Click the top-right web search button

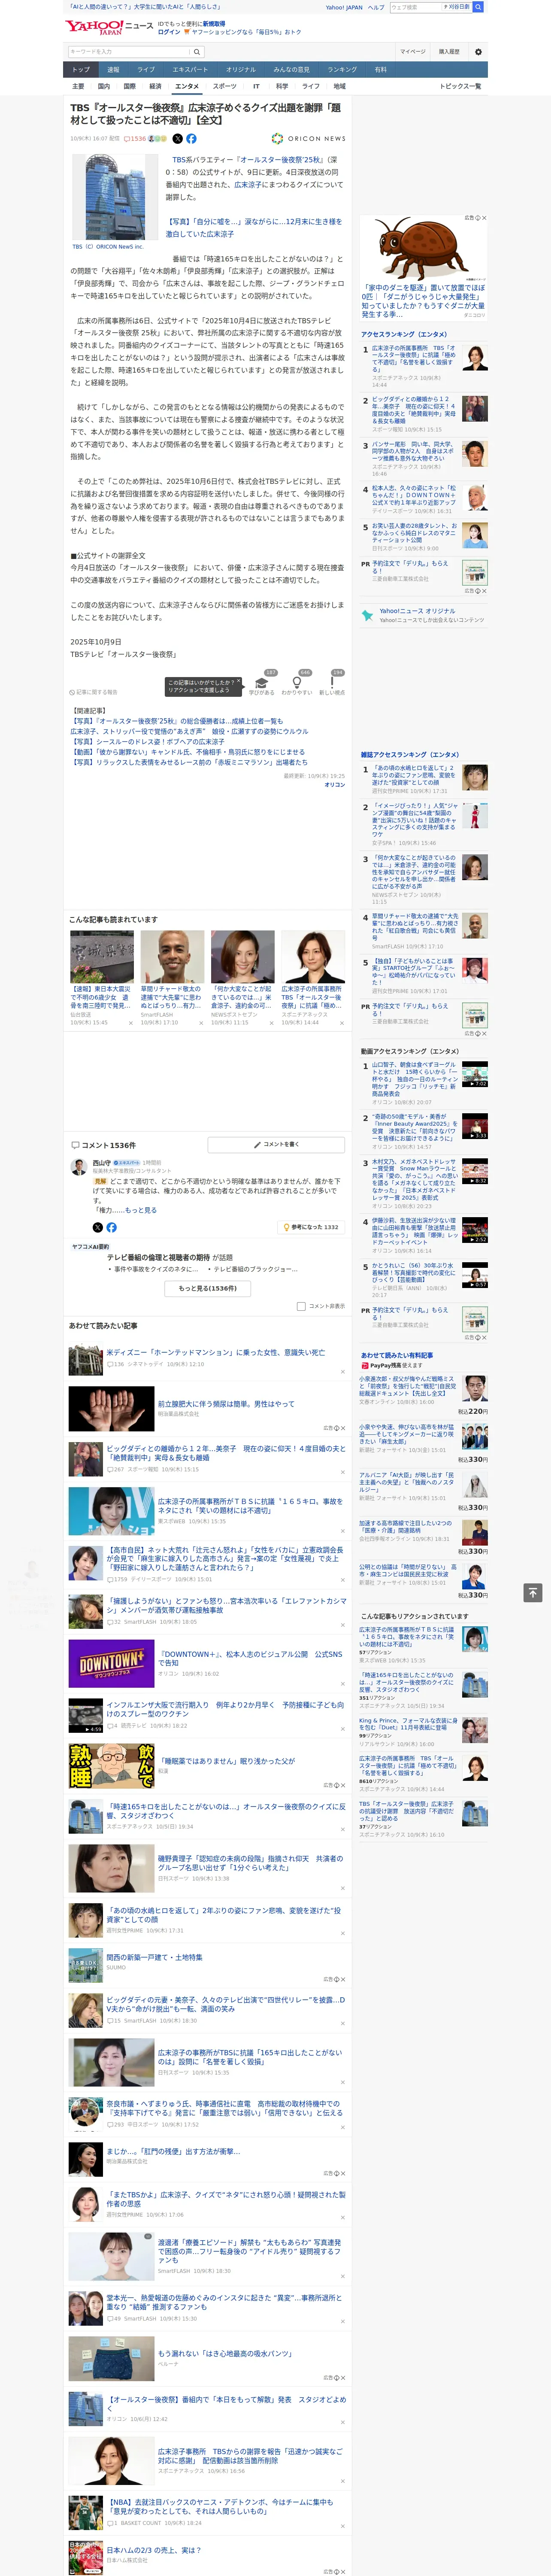(478, 7)
